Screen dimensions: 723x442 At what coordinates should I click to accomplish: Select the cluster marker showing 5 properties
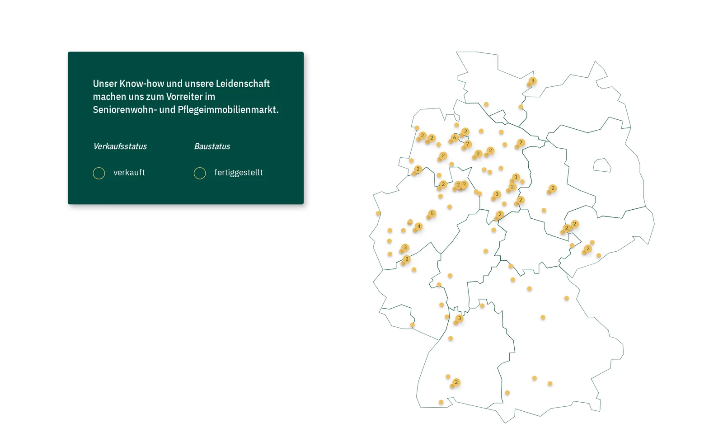point(432,213)
